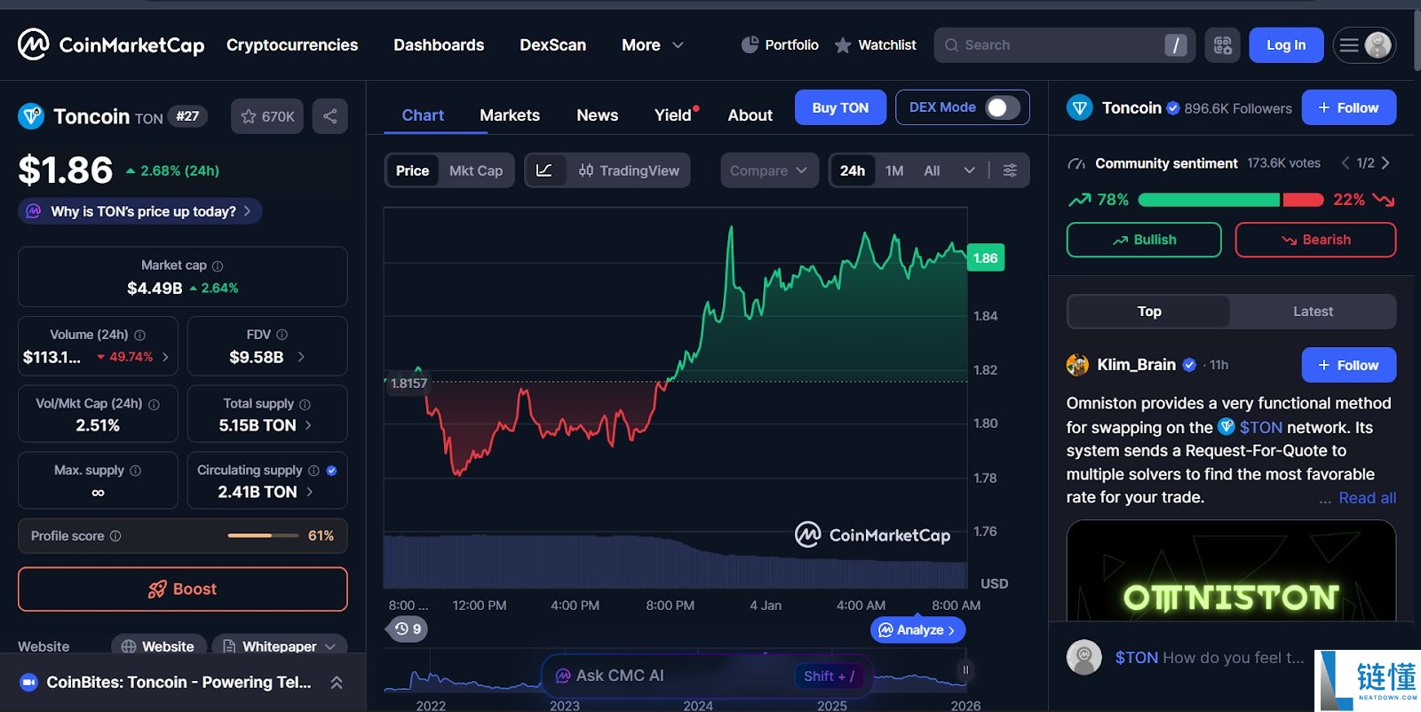
Task: Click Toncoin's verified badge in community panel
Action: tap(1173, 108)
